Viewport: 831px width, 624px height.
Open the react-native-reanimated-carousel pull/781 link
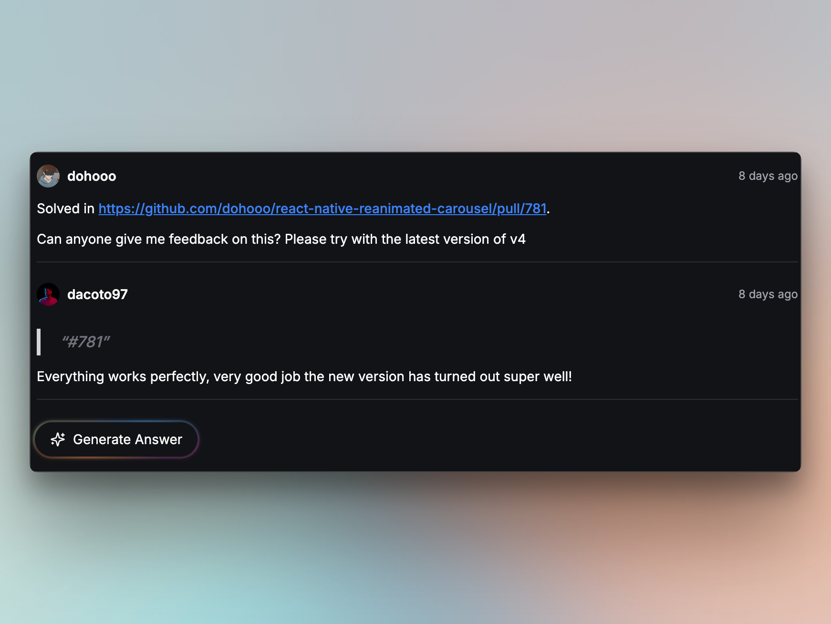click(x=322, y=208)
